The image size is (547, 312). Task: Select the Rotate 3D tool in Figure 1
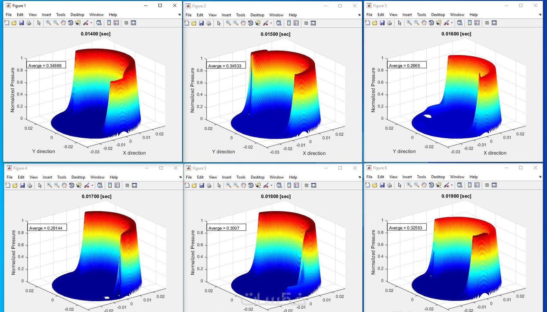tap(70, 23)
